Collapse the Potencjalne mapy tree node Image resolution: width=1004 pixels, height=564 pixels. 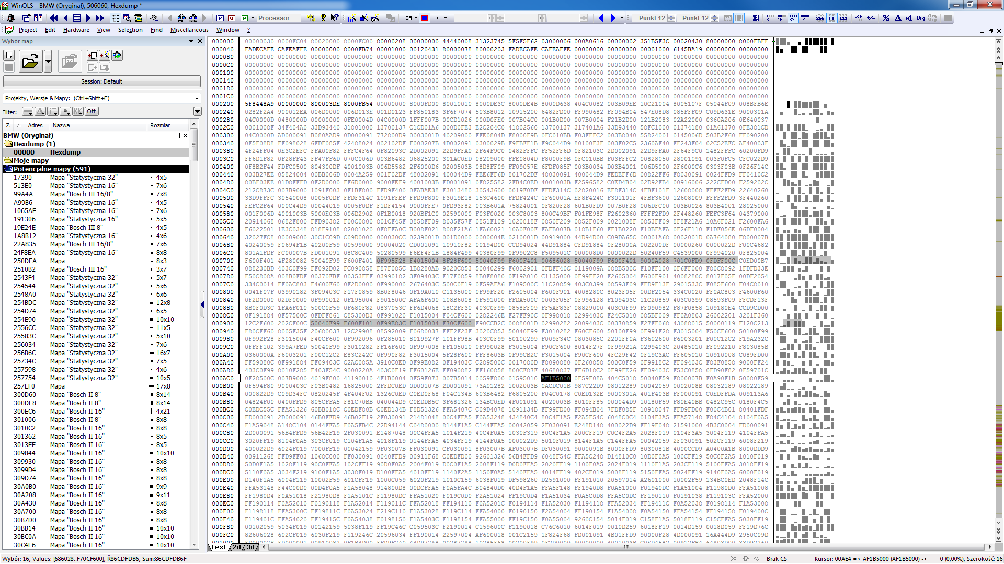coord(8,169)
